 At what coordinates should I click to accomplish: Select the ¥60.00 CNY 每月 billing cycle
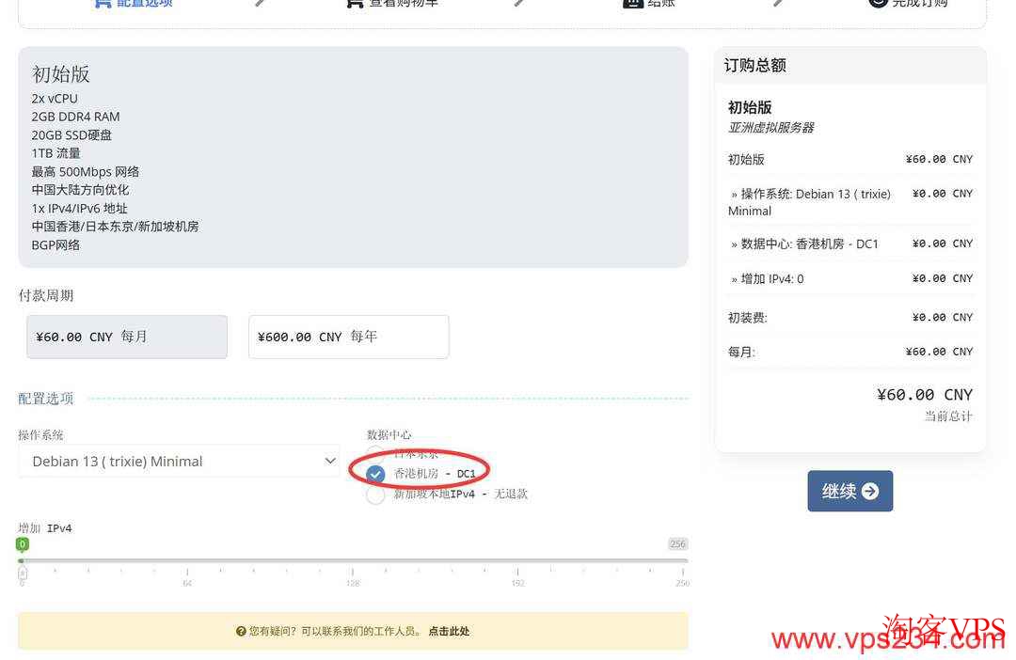(127, 337)
